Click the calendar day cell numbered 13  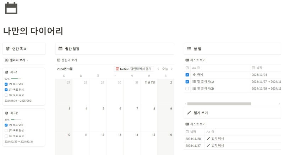point(115,143)
